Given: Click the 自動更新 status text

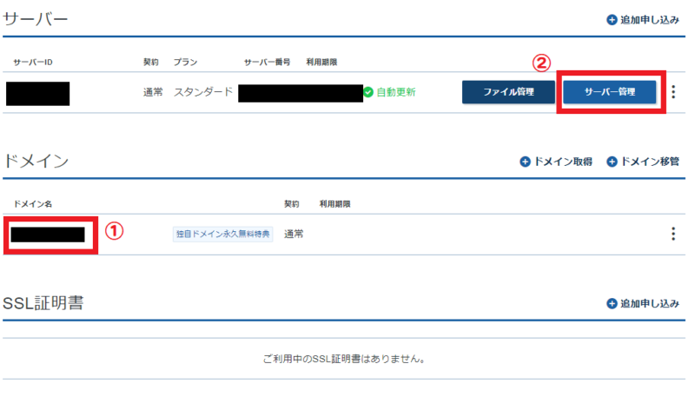Looking at the screenshot, I should [x=396, y=92].
